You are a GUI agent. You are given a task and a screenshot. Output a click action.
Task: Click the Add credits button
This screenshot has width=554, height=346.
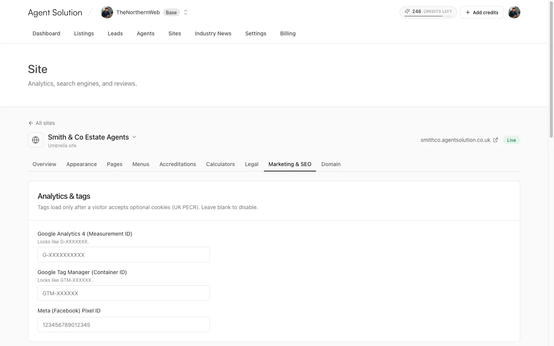click(x=482, y=12)
